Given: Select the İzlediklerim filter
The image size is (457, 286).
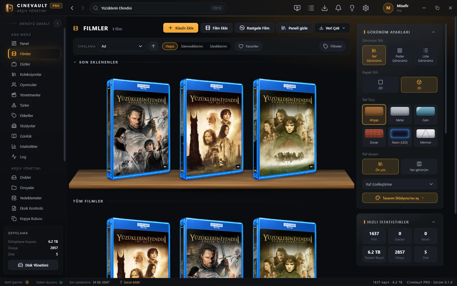Looking at the screenshot, I should click(219, 46).
